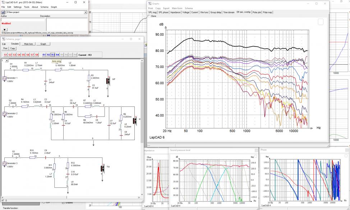The width and height of the screenshot is (350, 210).
Task: Toggle the Clone checkbox
Action: (x=149, y=16)
